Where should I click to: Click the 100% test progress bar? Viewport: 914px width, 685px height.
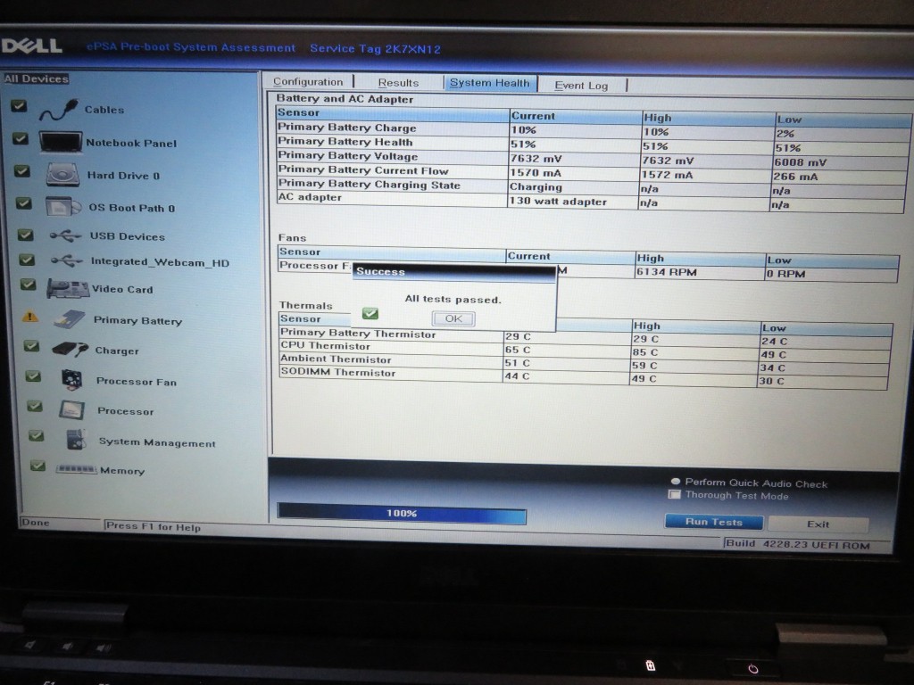click(x=402, y=513)
